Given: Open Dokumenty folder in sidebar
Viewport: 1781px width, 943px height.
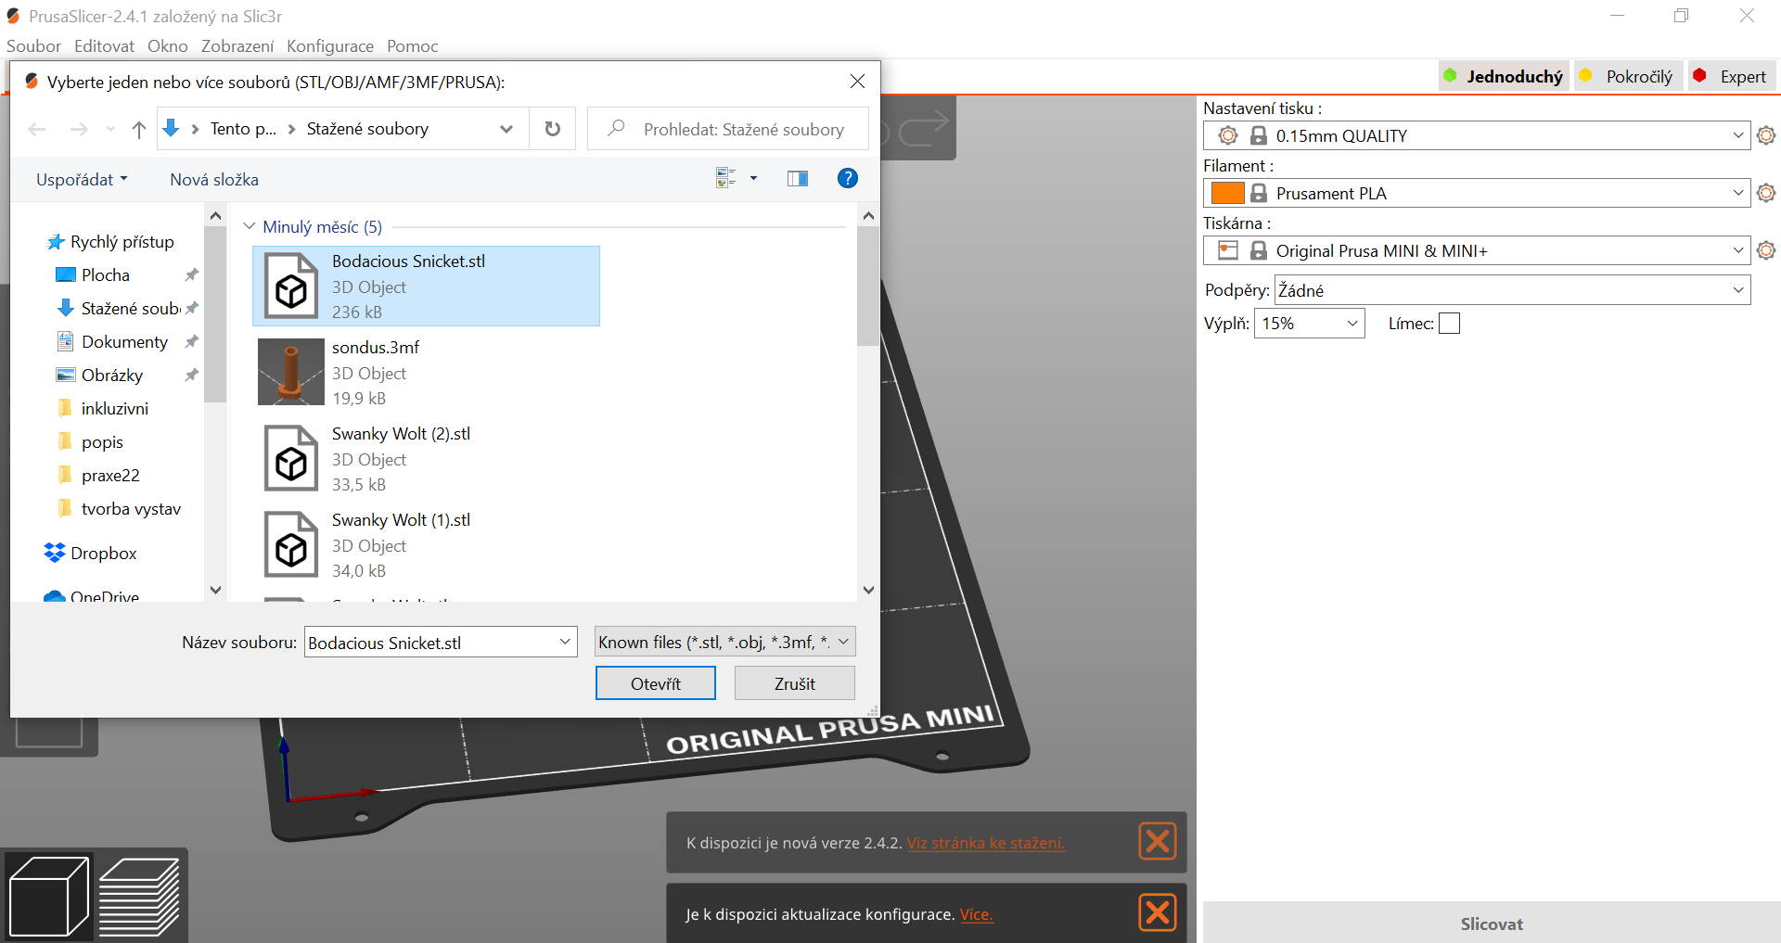Looking at the screenshot, I should coord(124,342).
